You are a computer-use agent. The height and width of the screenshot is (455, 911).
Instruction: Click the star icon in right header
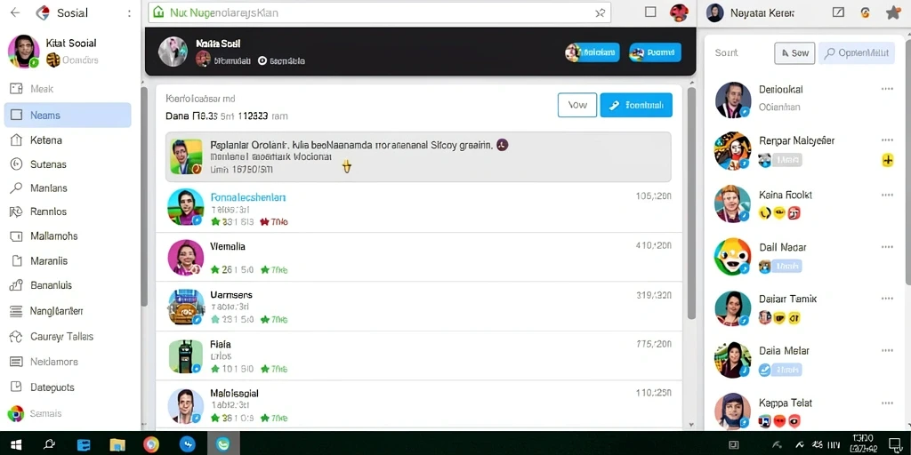[x=893, y=12]
